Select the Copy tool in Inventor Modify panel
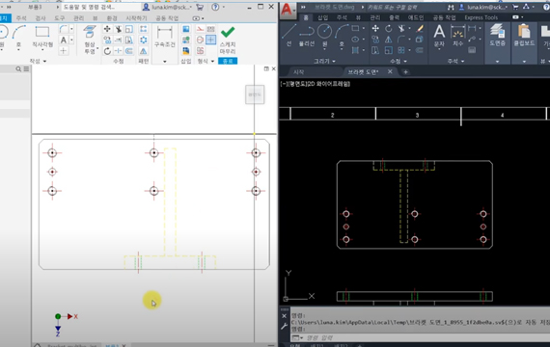The width and height of the screenshot is (550, 347). coord(107,40)
